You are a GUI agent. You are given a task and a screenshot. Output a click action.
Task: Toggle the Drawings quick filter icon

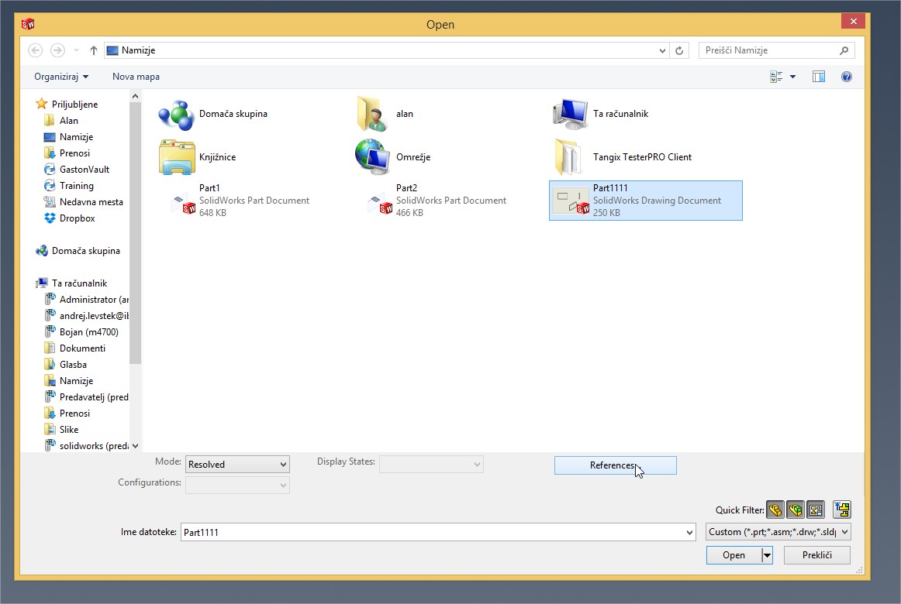coord(815,510)
